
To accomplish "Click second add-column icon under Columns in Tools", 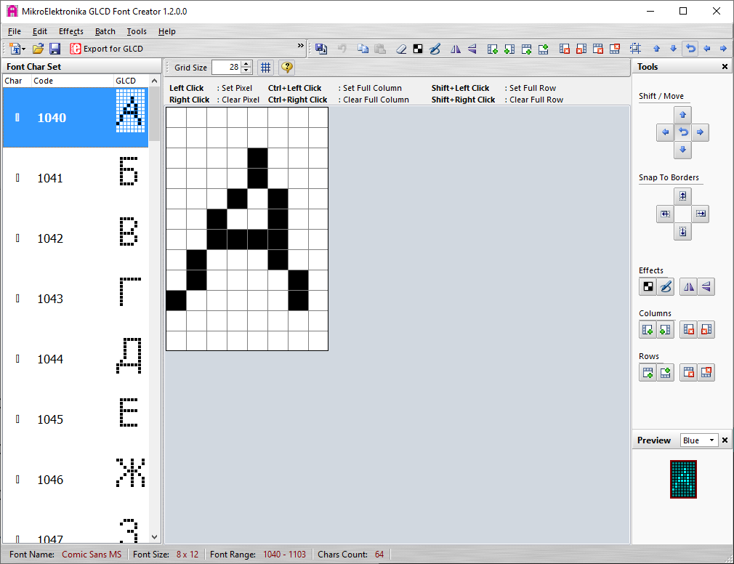I will pyautogui.click(x=666, y=329).
